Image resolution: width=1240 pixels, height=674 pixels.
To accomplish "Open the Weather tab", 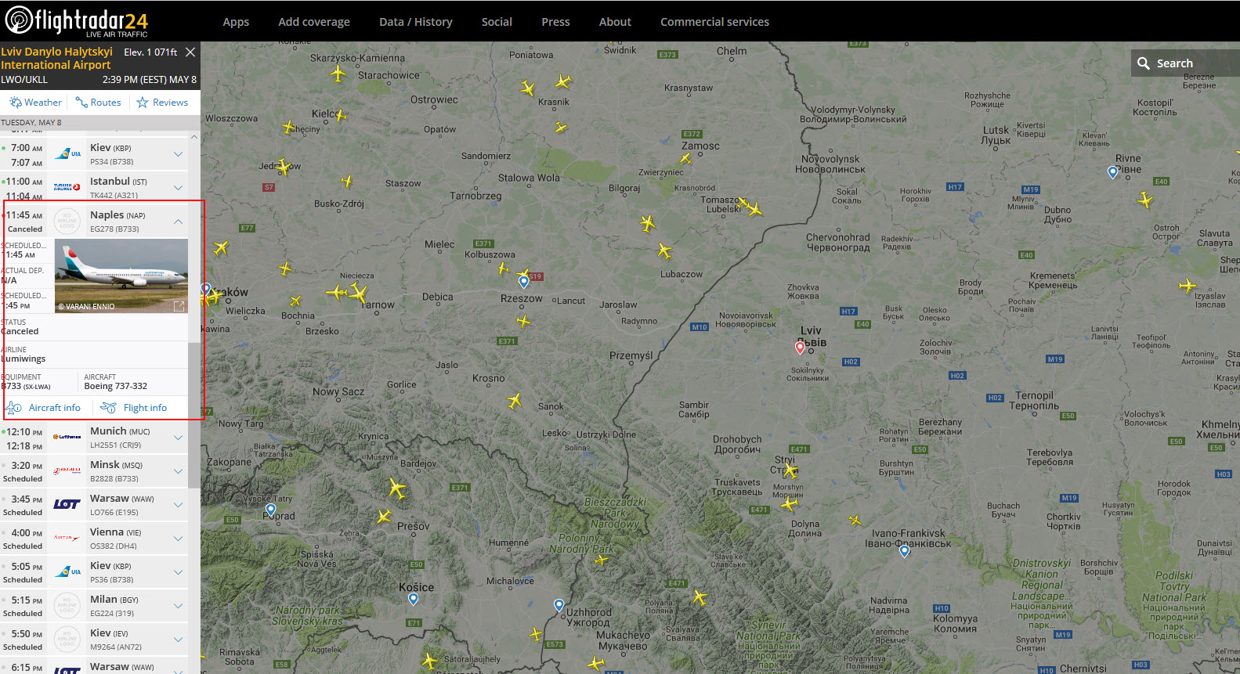I will [x=35, y=103].
